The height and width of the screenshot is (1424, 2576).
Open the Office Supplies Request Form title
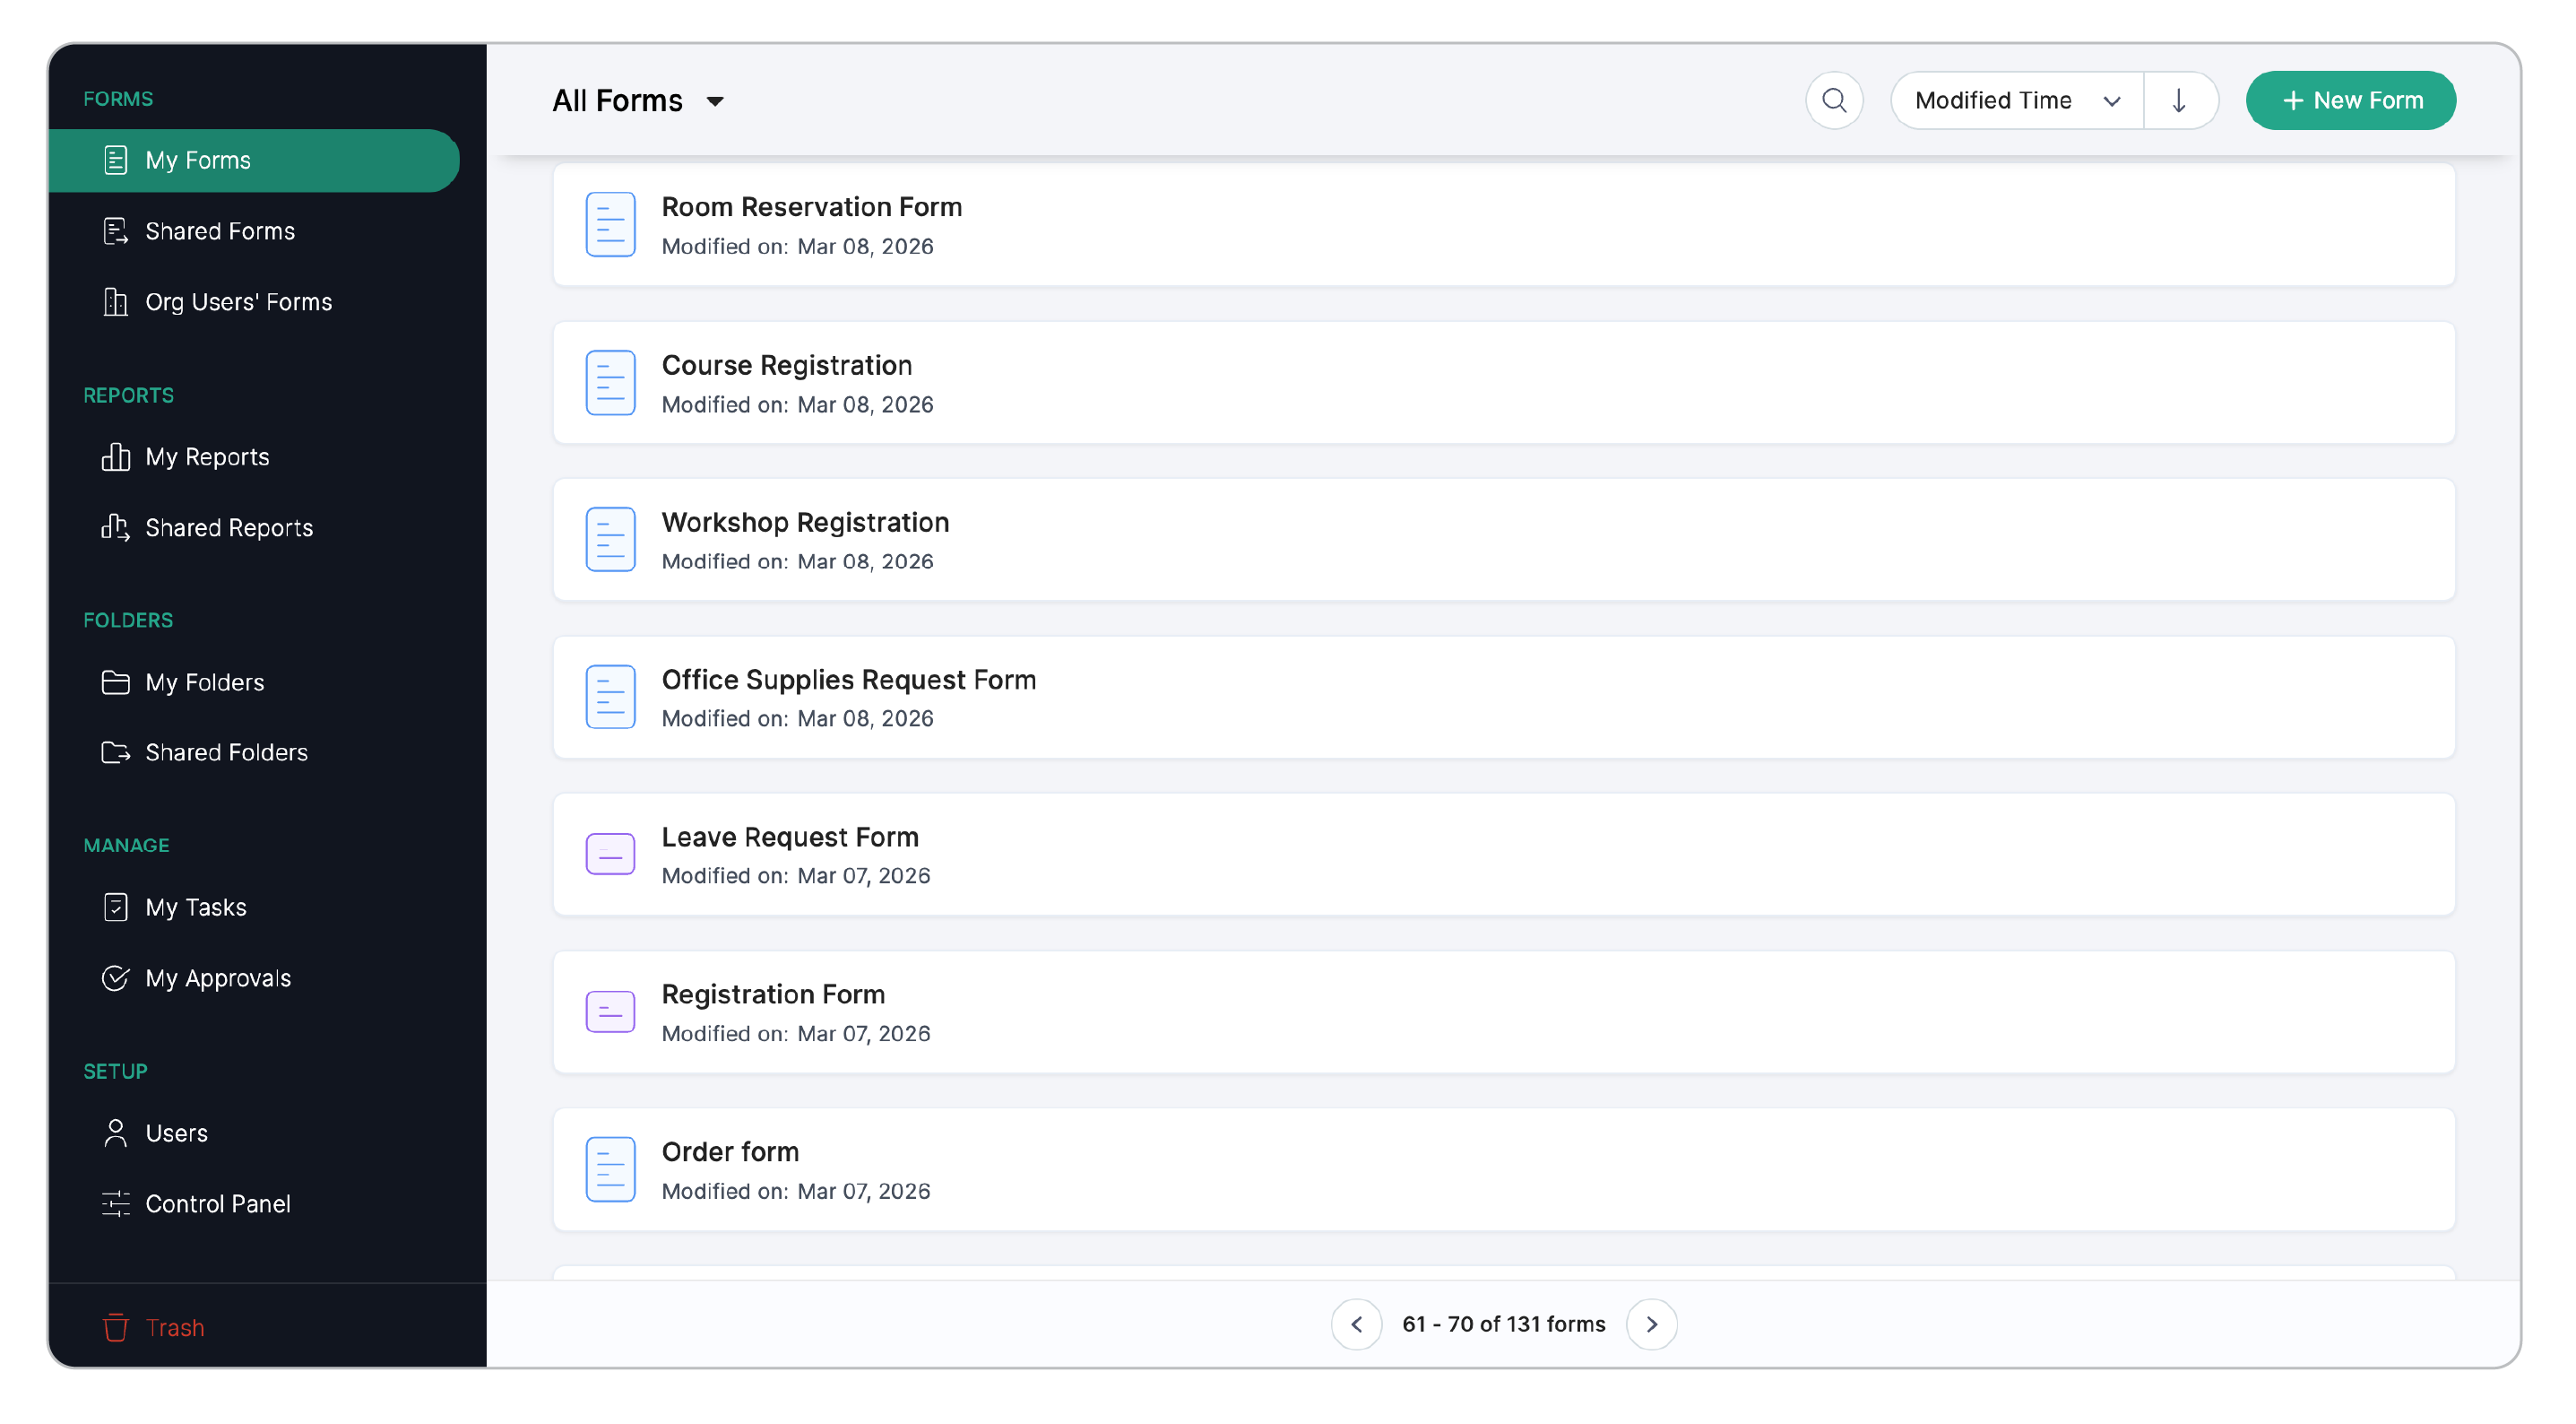coord(848,680)
